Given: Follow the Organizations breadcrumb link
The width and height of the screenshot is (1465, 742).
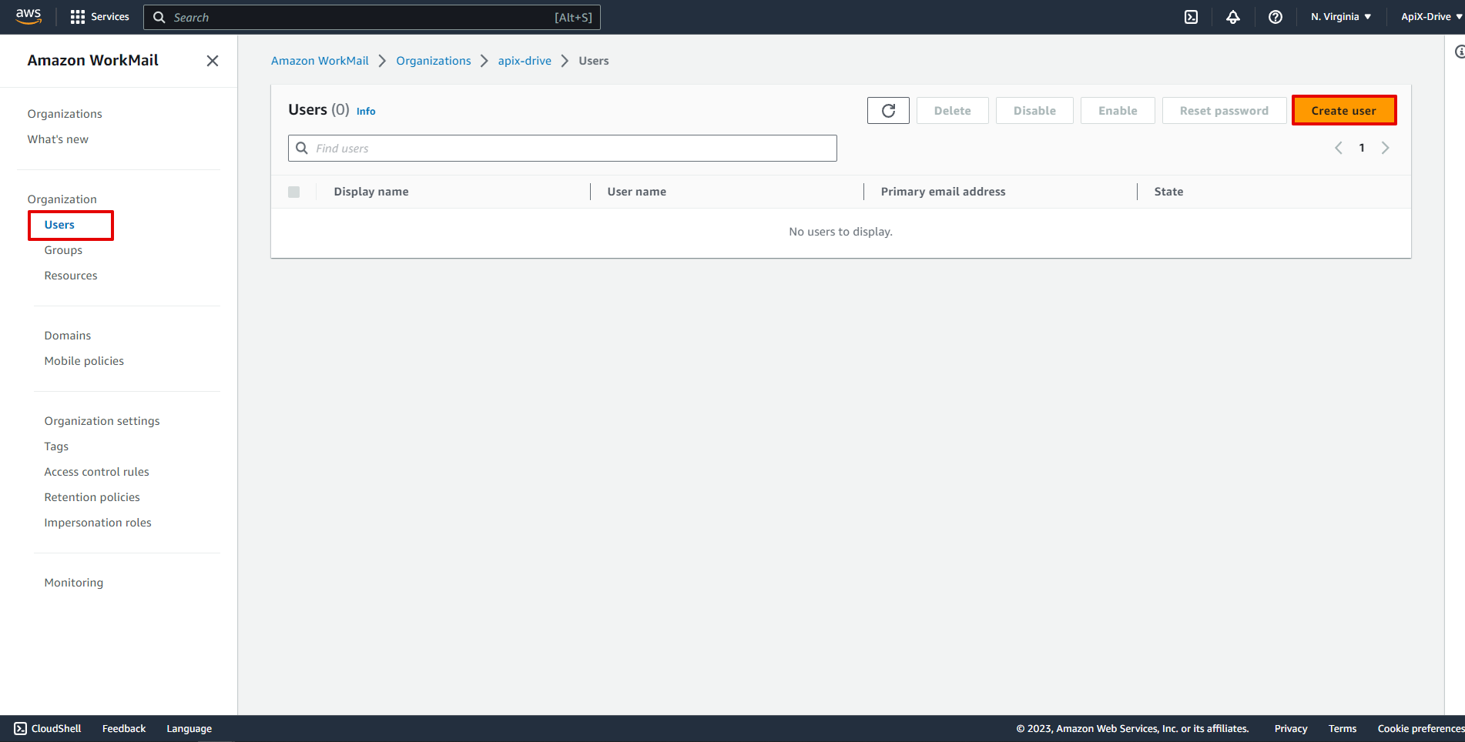Looking at the screenshot, I should tap(434, 61).
